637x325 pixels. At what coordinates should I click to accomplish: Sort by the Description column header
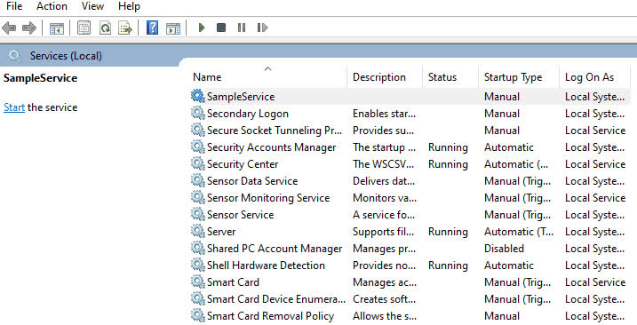tap(379, 77)
